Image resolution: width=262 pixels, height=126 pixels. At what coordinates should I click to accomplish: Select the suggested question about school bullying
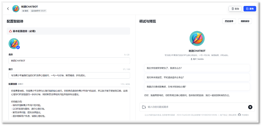point(197,68)
